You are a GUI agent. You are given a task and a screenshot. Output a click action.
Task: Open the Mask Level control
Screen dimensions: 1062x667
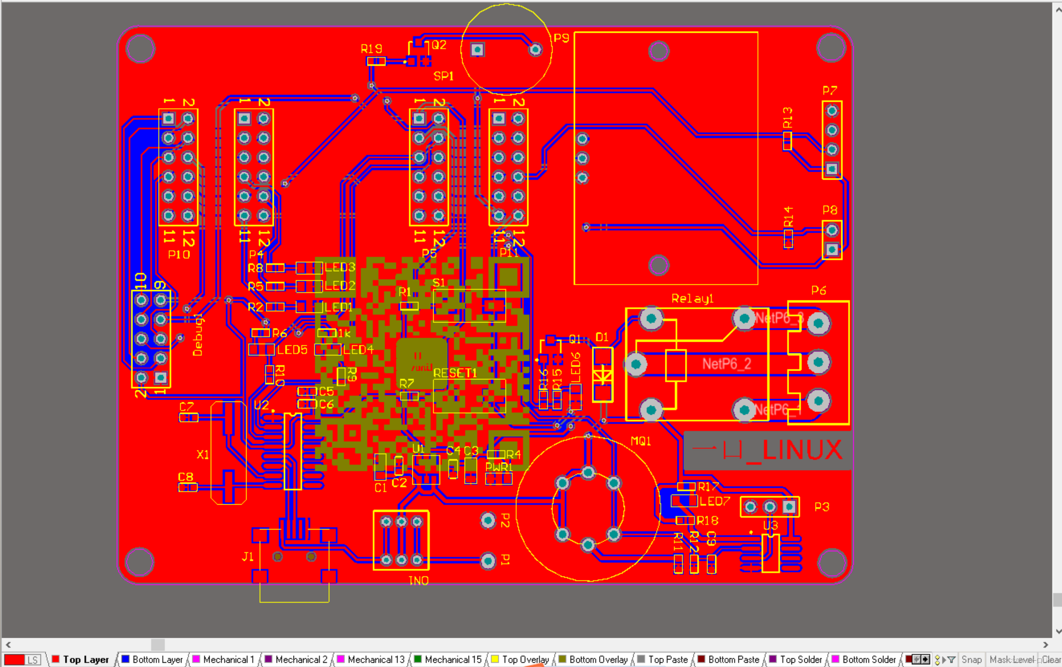1012,660
